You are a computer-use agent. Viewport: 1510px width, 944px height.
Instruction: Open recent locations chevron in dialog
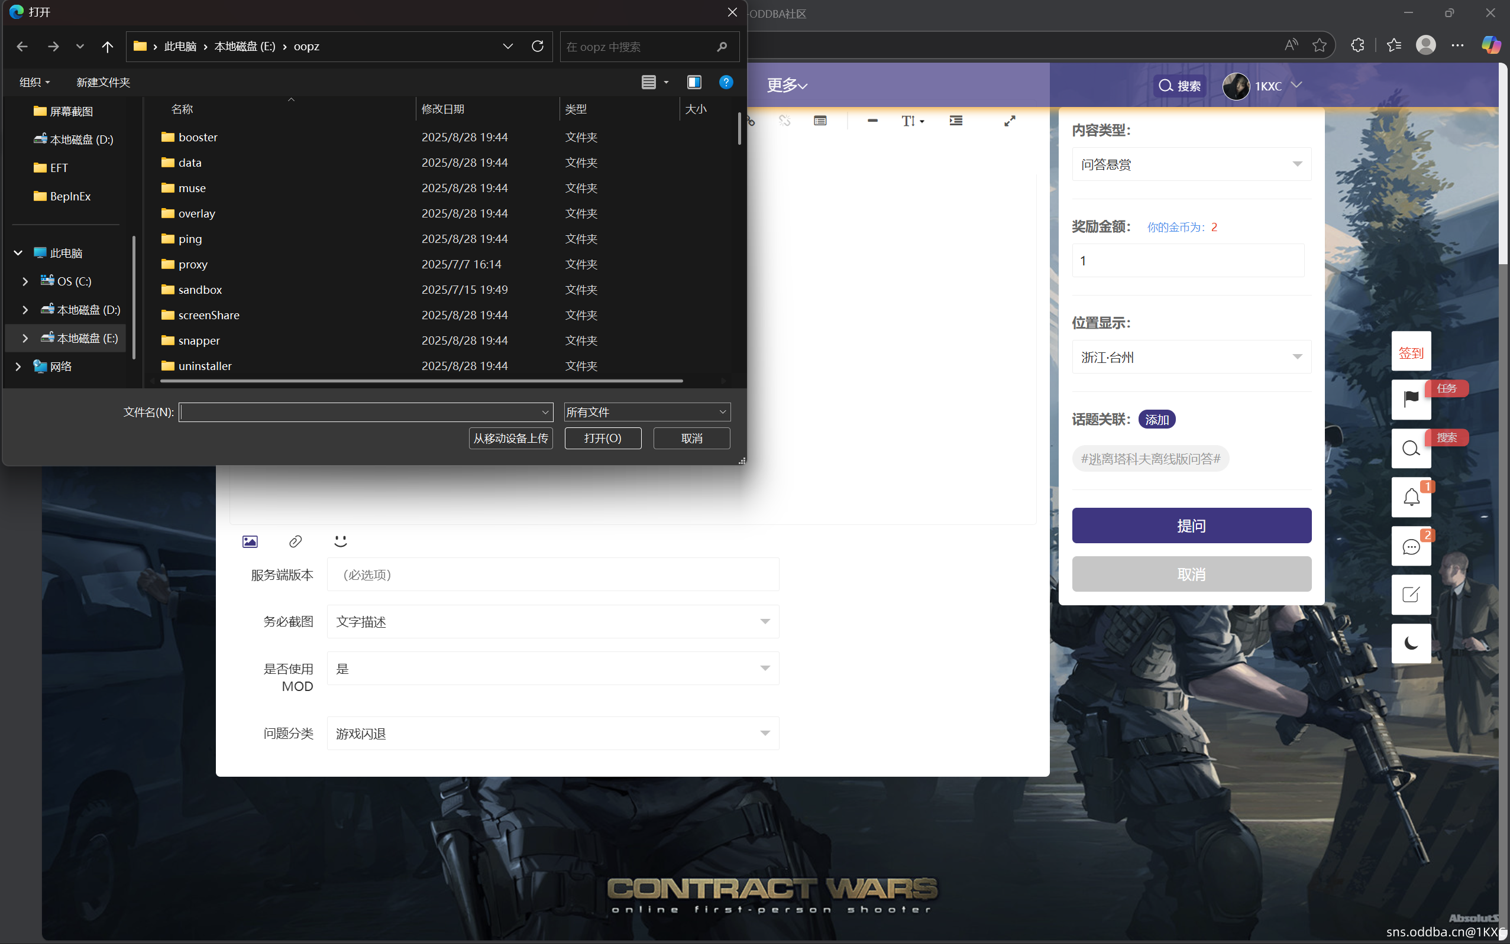click(80, 47)
